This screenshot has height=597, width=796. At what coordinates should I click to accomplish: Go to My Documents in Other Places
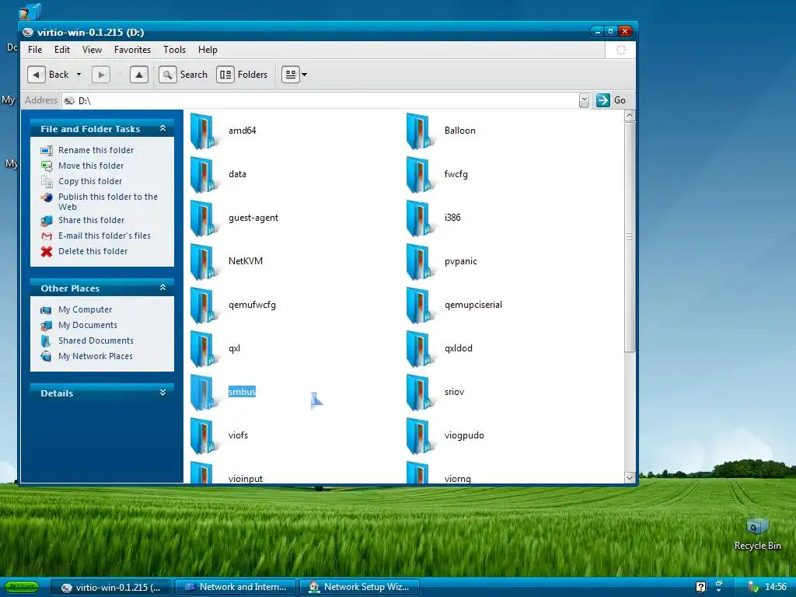pos(88,325)
